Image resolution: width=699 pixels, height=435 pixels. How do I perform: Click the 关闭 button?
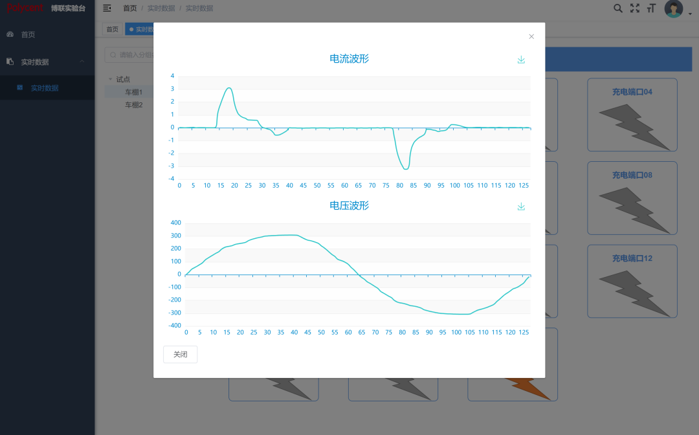click(180, 354)
